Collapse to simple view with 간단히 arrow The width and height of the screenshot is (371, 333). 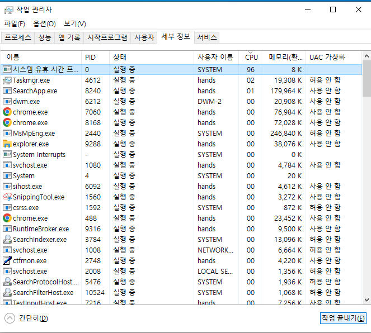tap(10, 318)
